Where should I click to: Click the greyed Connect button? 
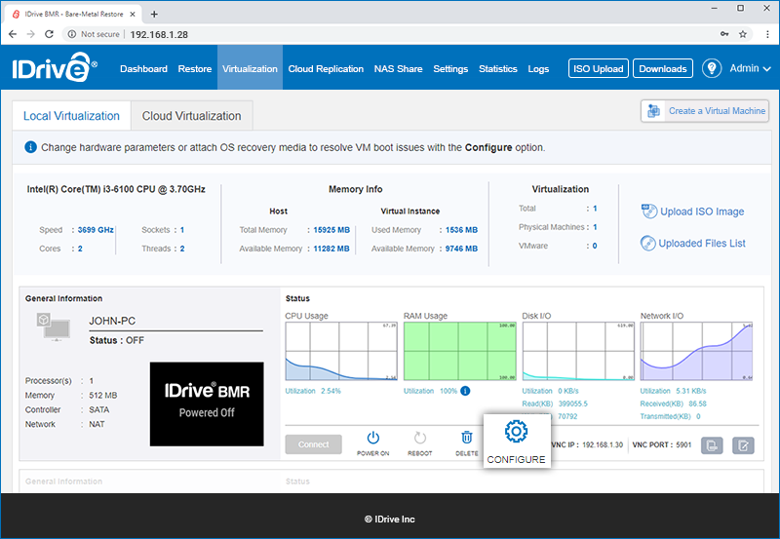(313, 444)
